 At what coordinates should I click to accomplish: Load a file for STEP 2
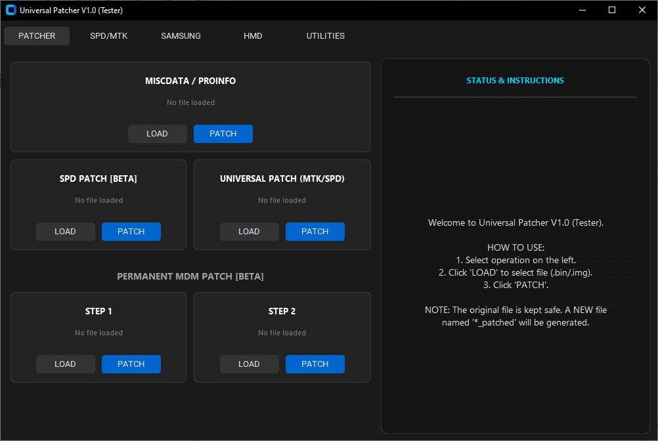click(x=249, y=364)
